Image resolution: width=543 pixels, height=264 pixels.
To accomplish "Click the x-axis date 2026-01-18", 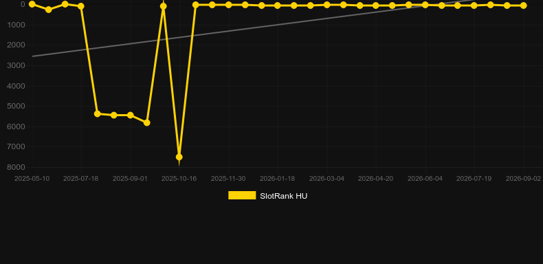I will [278, 179].
